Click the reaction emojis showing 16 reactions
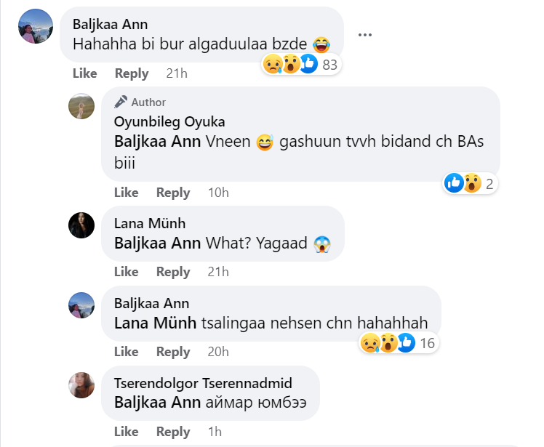 (397, 343)
